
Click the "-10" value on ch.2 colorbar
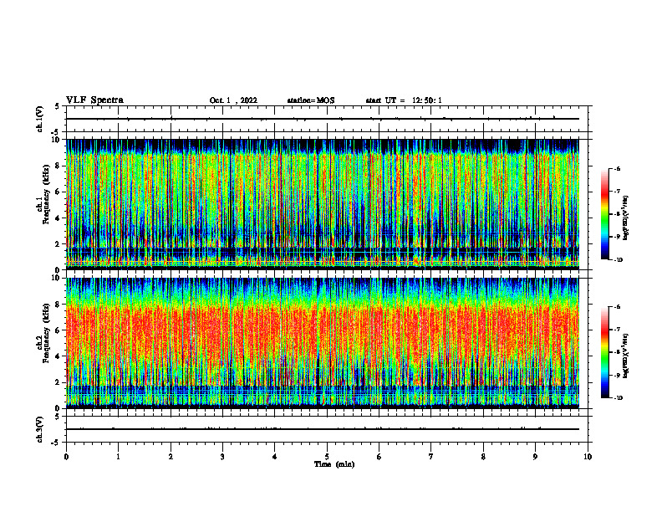point(619,398)
